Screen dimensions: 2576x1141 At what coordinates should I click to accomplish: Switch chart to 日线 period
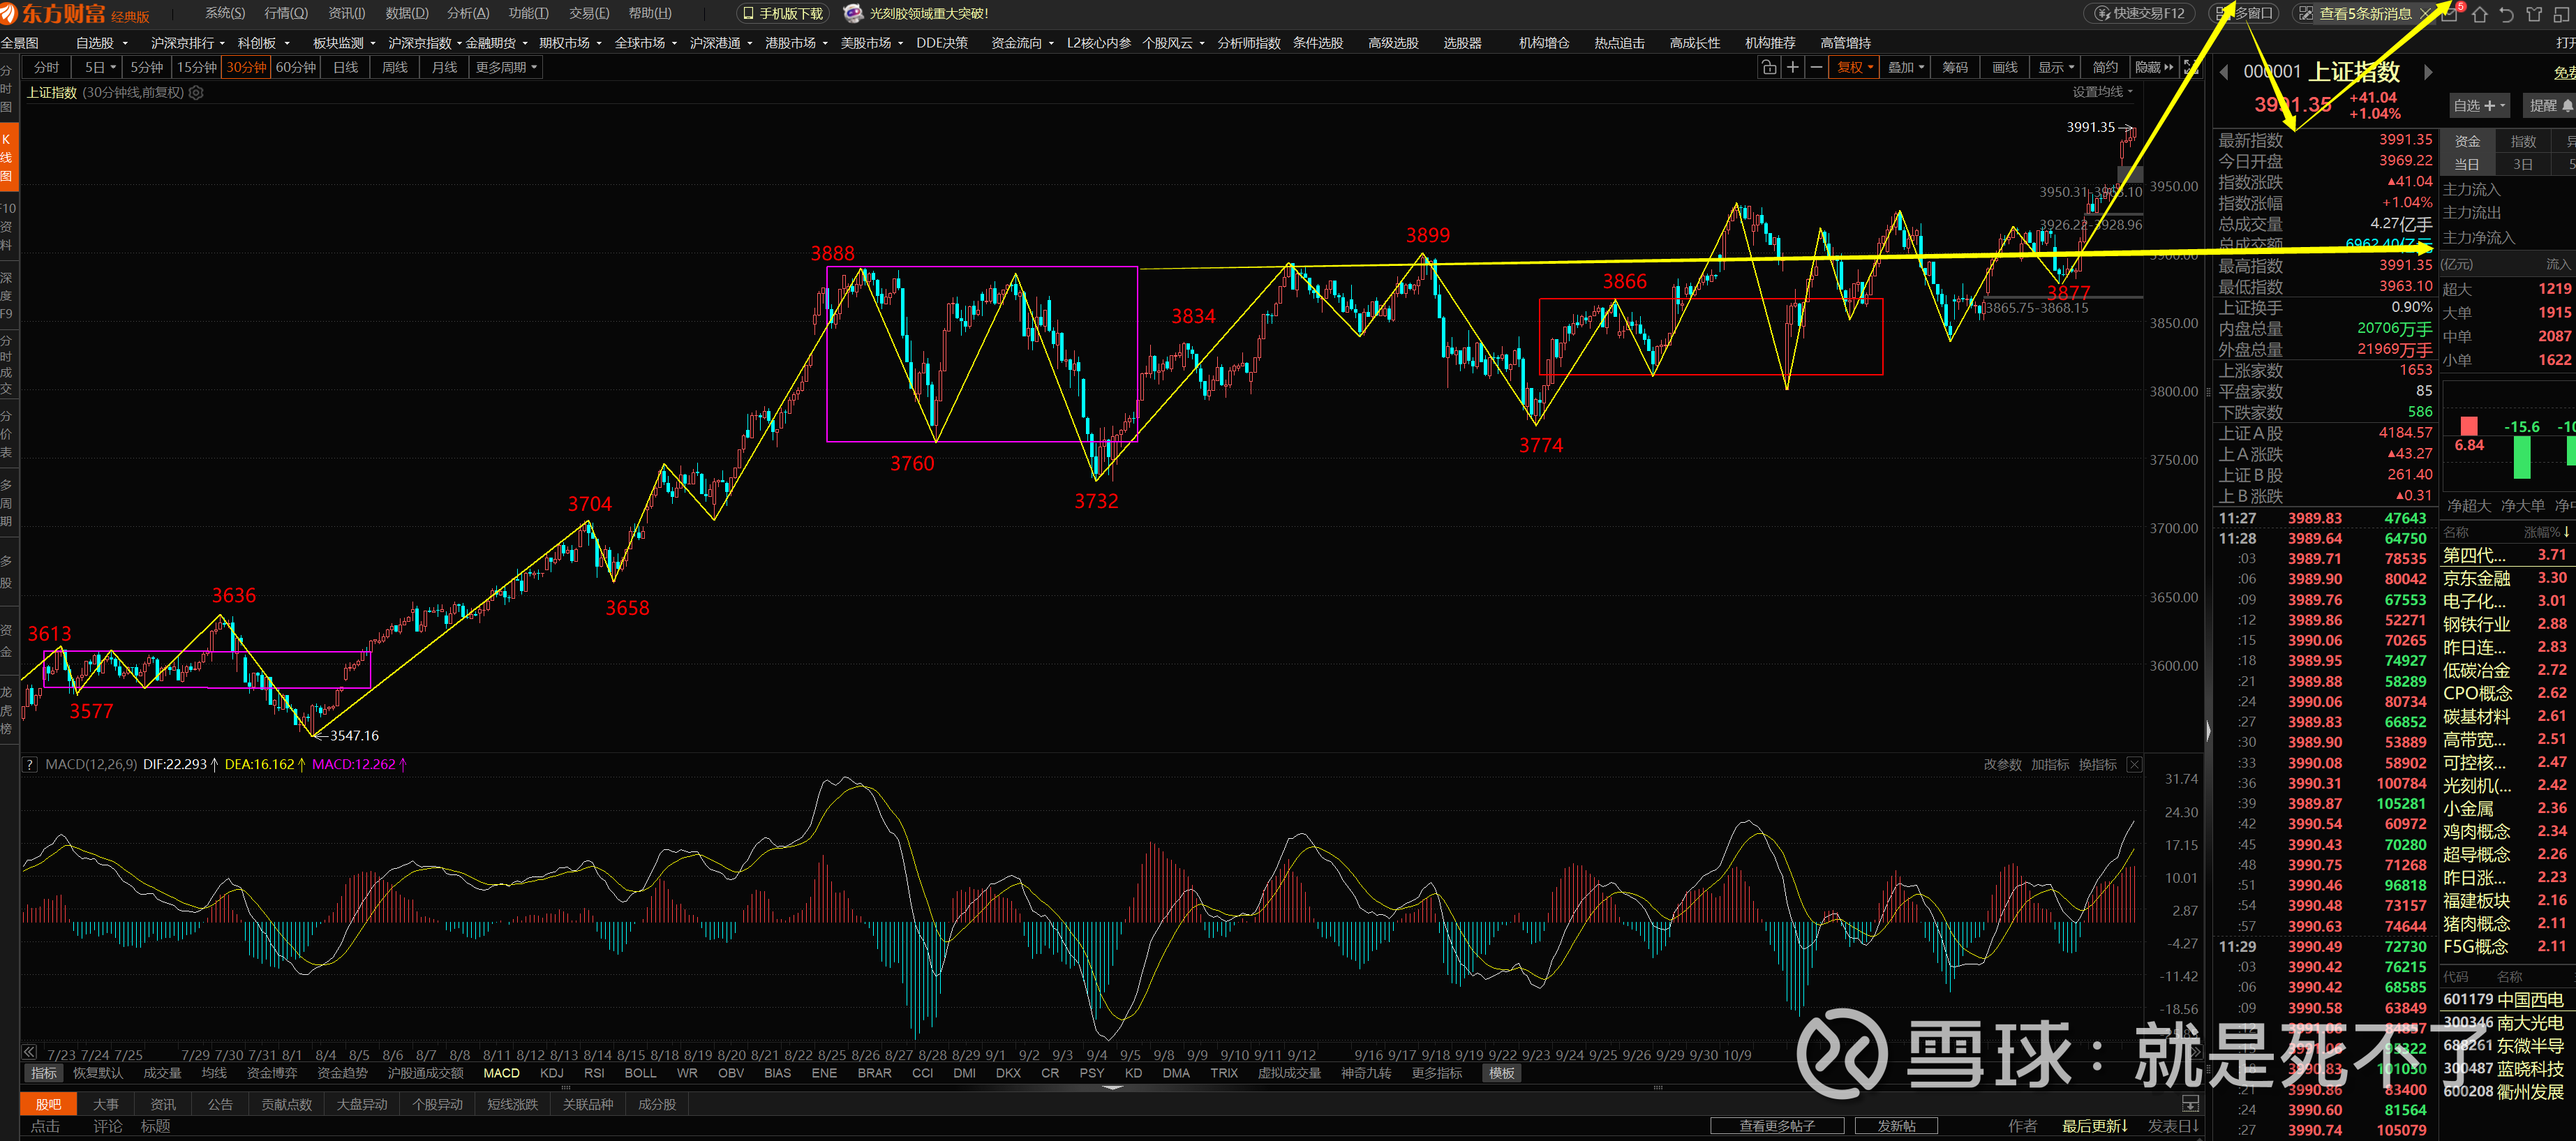point(346,67)
